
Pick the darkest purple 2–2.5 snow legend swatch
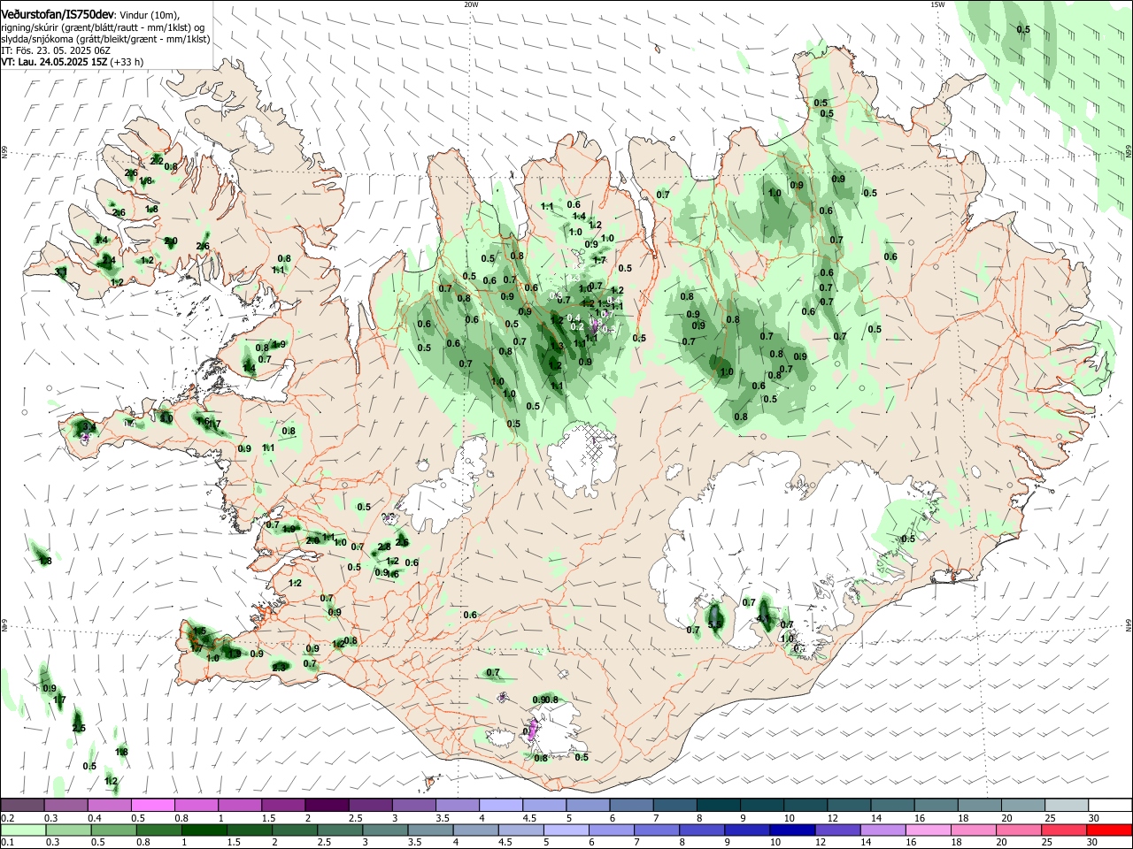[x=328, y=806]
